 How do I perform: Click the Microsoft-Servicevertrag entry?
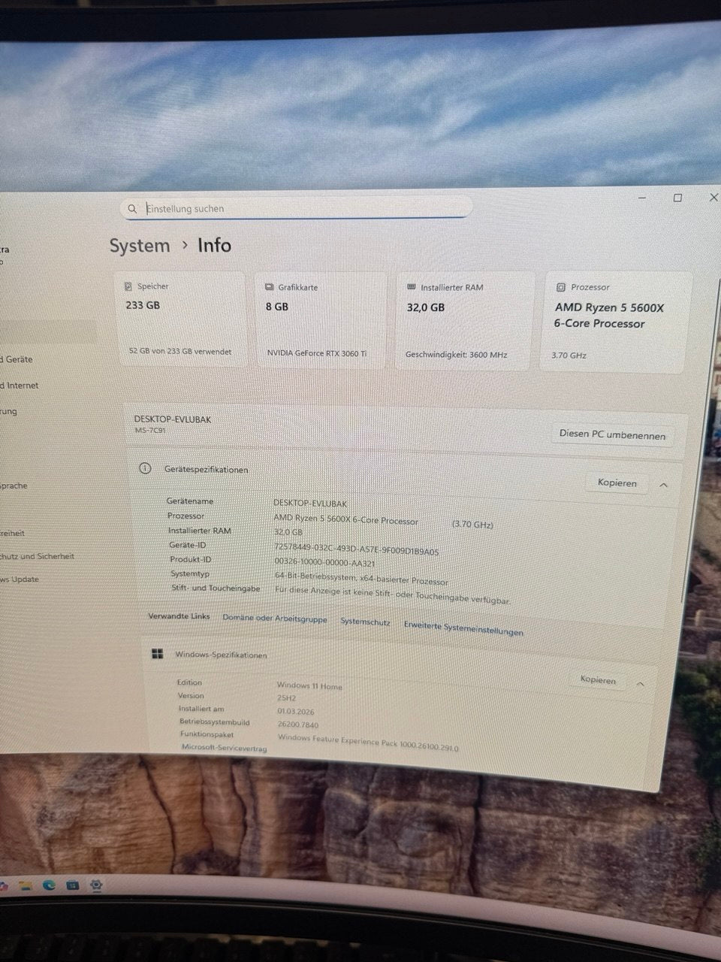[224, 748]
